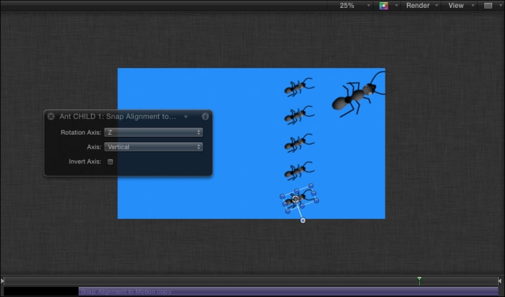This screenshot has height=297, width=505.
Task: Open the Axis dropdown set to Vertical
Action: coord(153,147)
